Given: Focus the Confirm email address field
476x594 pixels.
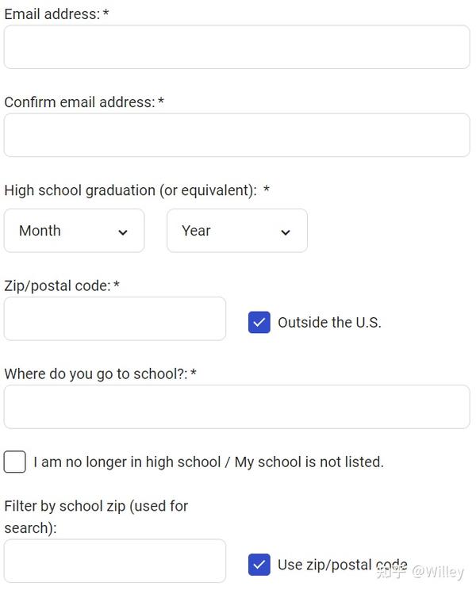Looking at the screenshot, I should 236,135.
